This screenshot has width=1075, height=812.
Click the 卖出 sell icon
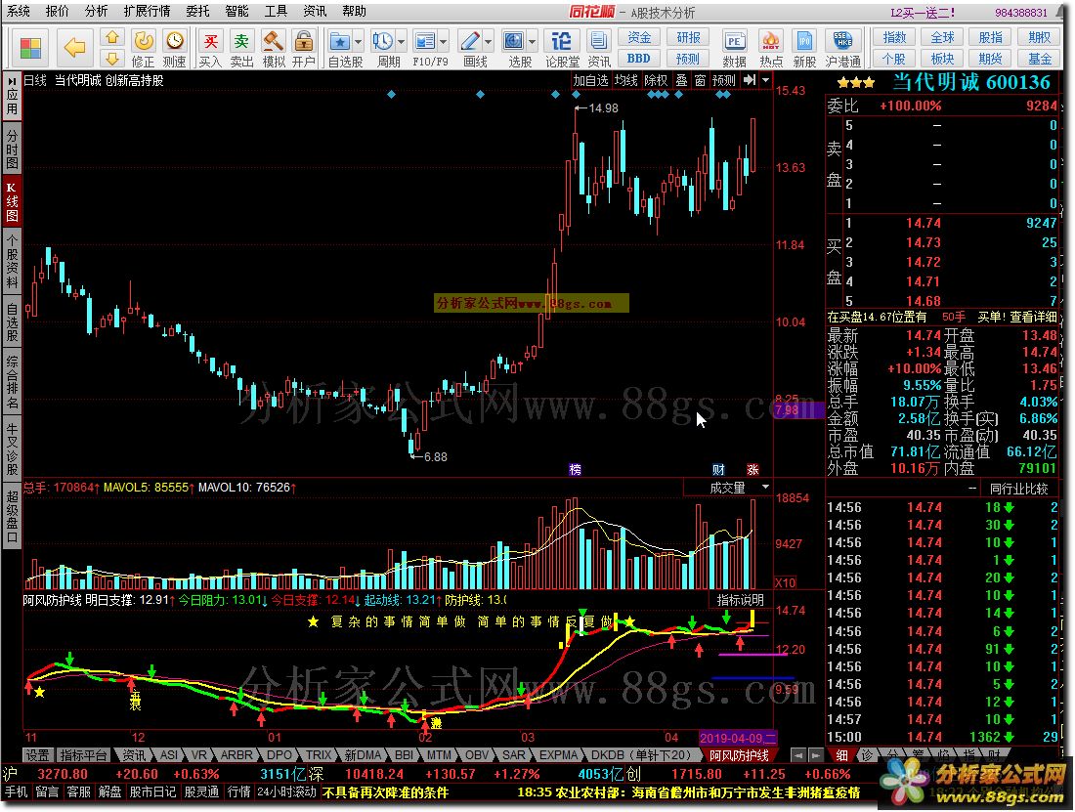coord(241,48)
